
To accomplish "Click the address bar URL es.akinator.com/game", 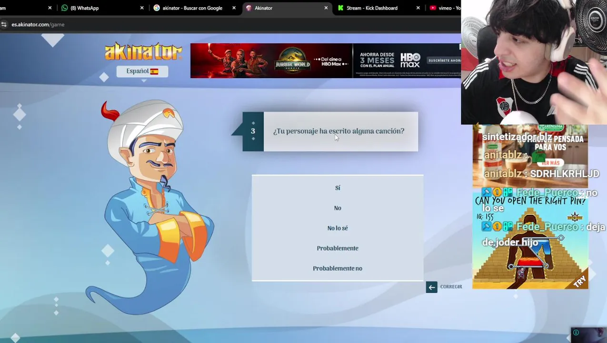I will 38,24.
